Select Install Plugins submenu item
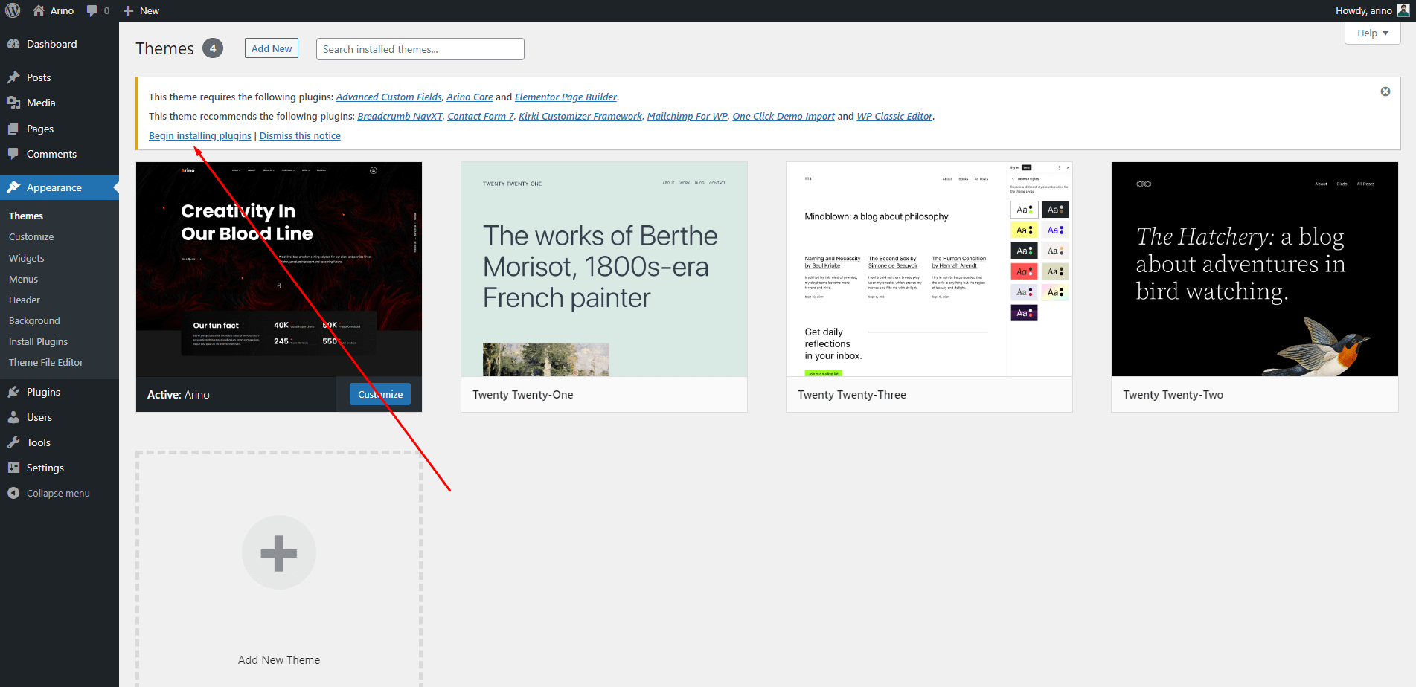The image size is (1416, 687). pos(38,341)
